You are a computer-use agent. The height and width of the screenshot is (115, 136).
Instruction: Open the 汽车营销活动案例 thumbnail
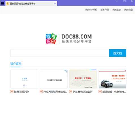pos(83,79)
